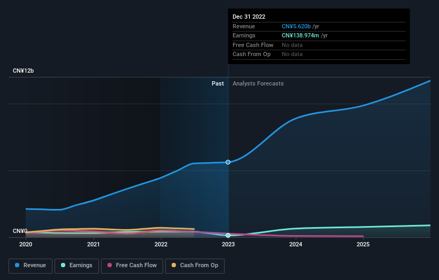Click the pink Free Cash Flow legend dot
This screenshot has width=439, height=280.
pyautogui.click(x=110, y=265)
